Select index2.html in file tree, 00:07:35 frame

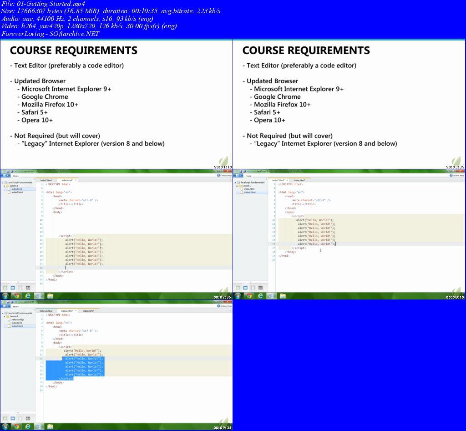[x=17, y=193]
